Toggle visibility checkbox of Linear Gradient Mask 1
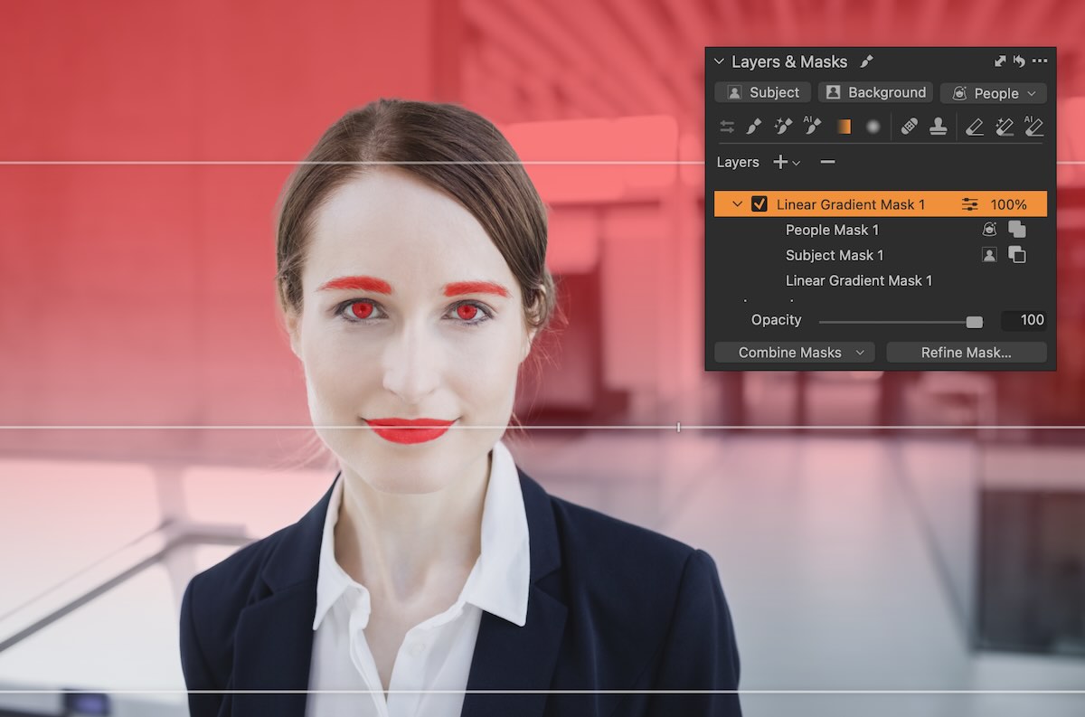 [759, 204]
